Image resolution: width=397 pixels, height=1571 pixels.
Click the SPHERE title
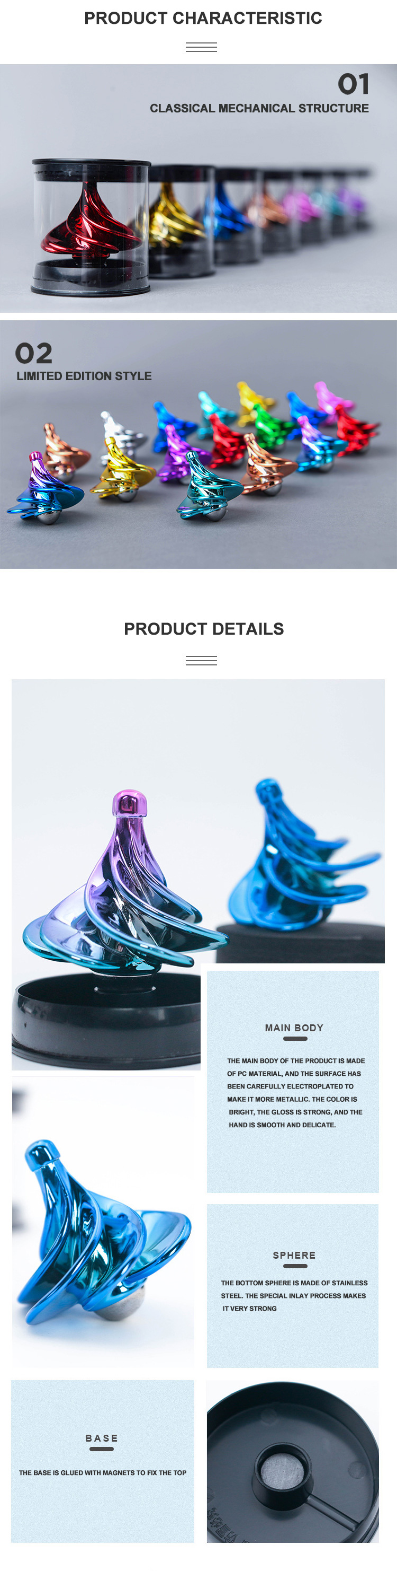294,1255
